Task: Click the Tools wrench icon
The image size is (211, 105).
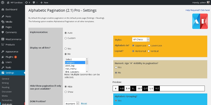Action: click(3, 67)
